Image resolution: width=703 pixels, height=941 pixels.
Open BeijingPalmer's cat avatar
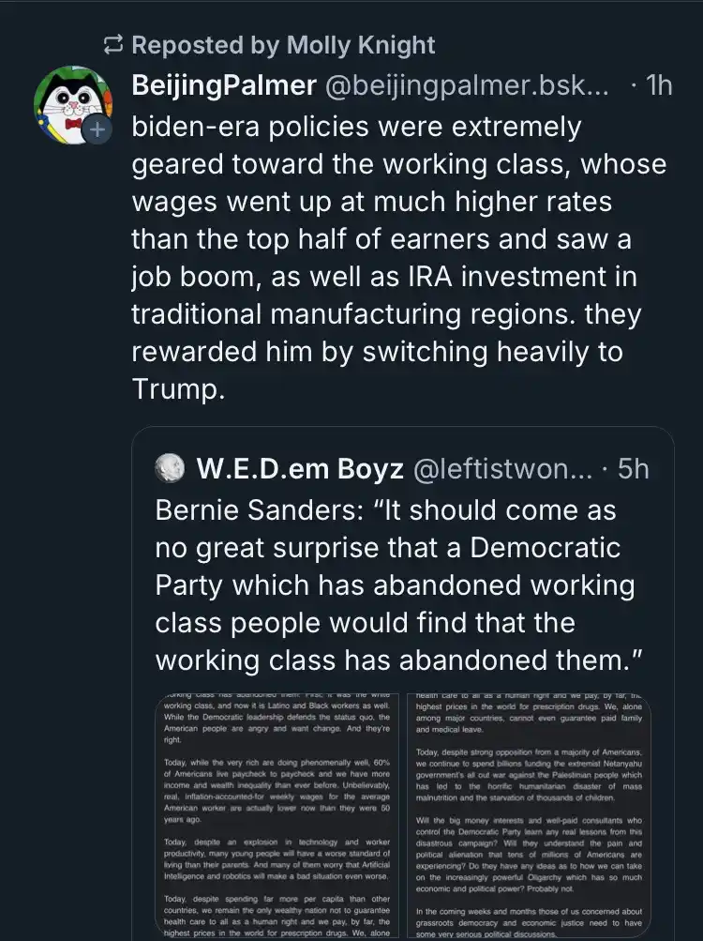72,105
